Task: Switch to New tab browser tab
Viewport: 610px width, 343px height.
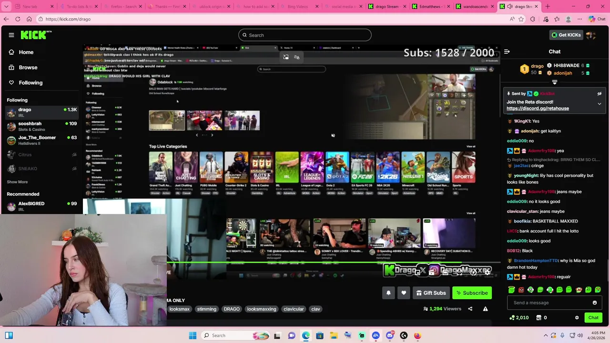Action: pos(32,7)
